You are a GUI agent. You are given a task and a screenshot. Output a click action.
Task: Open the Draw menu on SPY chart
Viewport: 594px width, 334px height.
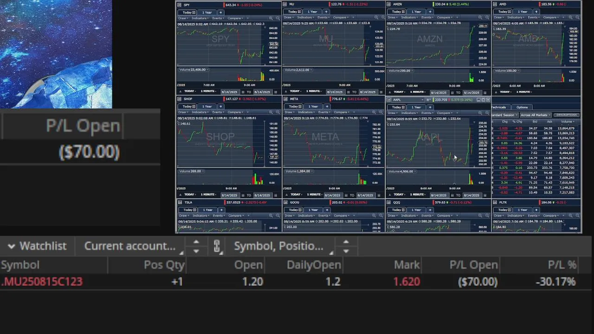(184, 18)
